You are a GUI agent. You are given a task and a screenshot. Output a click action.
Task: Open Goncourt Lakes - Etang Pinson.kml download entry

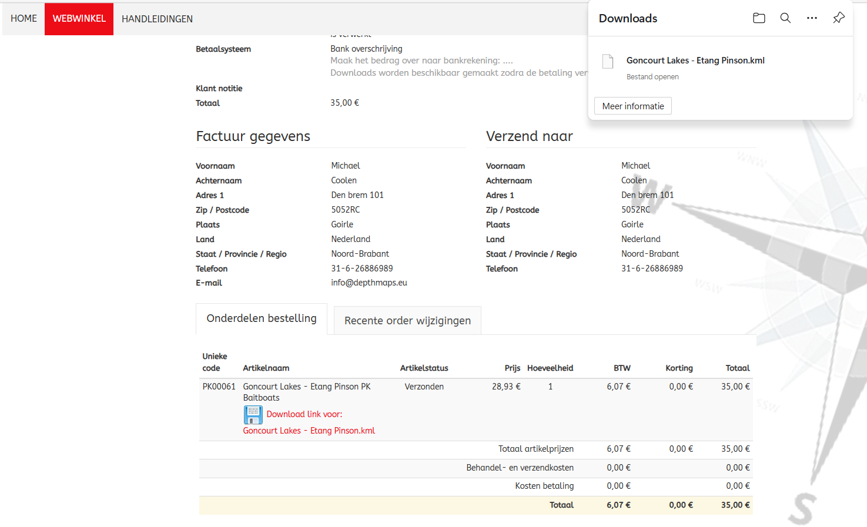pos(695,61)
